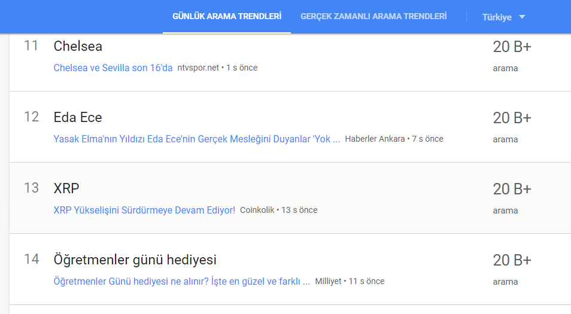Open 'XRP Yükselişini Sürdürmeye Devam Ediyor!' article
This screenshot has width=571, height=314.
[144, 210]
